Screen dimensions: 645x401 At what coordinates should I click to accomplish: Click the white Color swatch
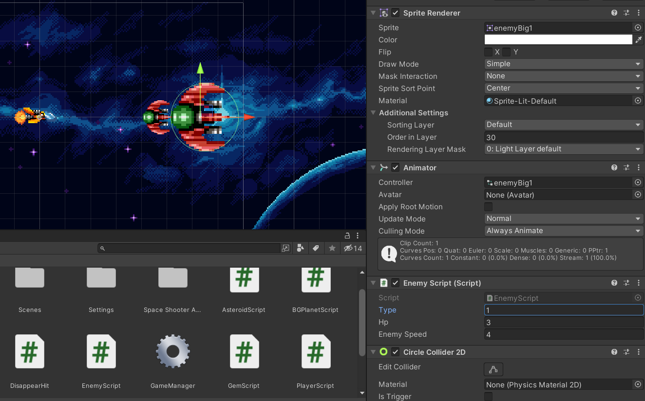pos(558,40)
